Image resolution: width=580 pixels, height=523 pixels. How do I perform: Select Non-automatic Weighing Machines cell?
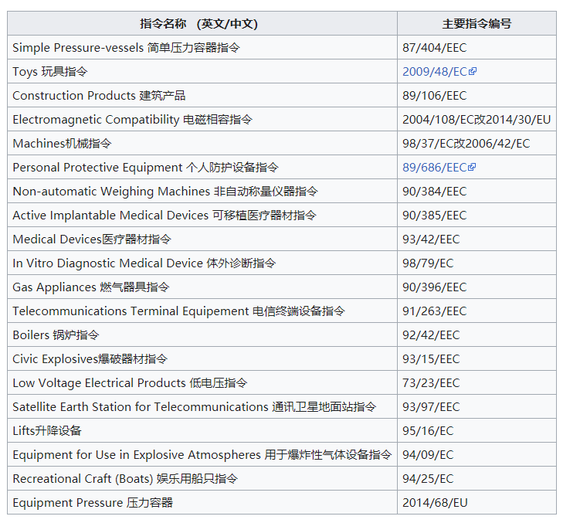click(202, 191)
